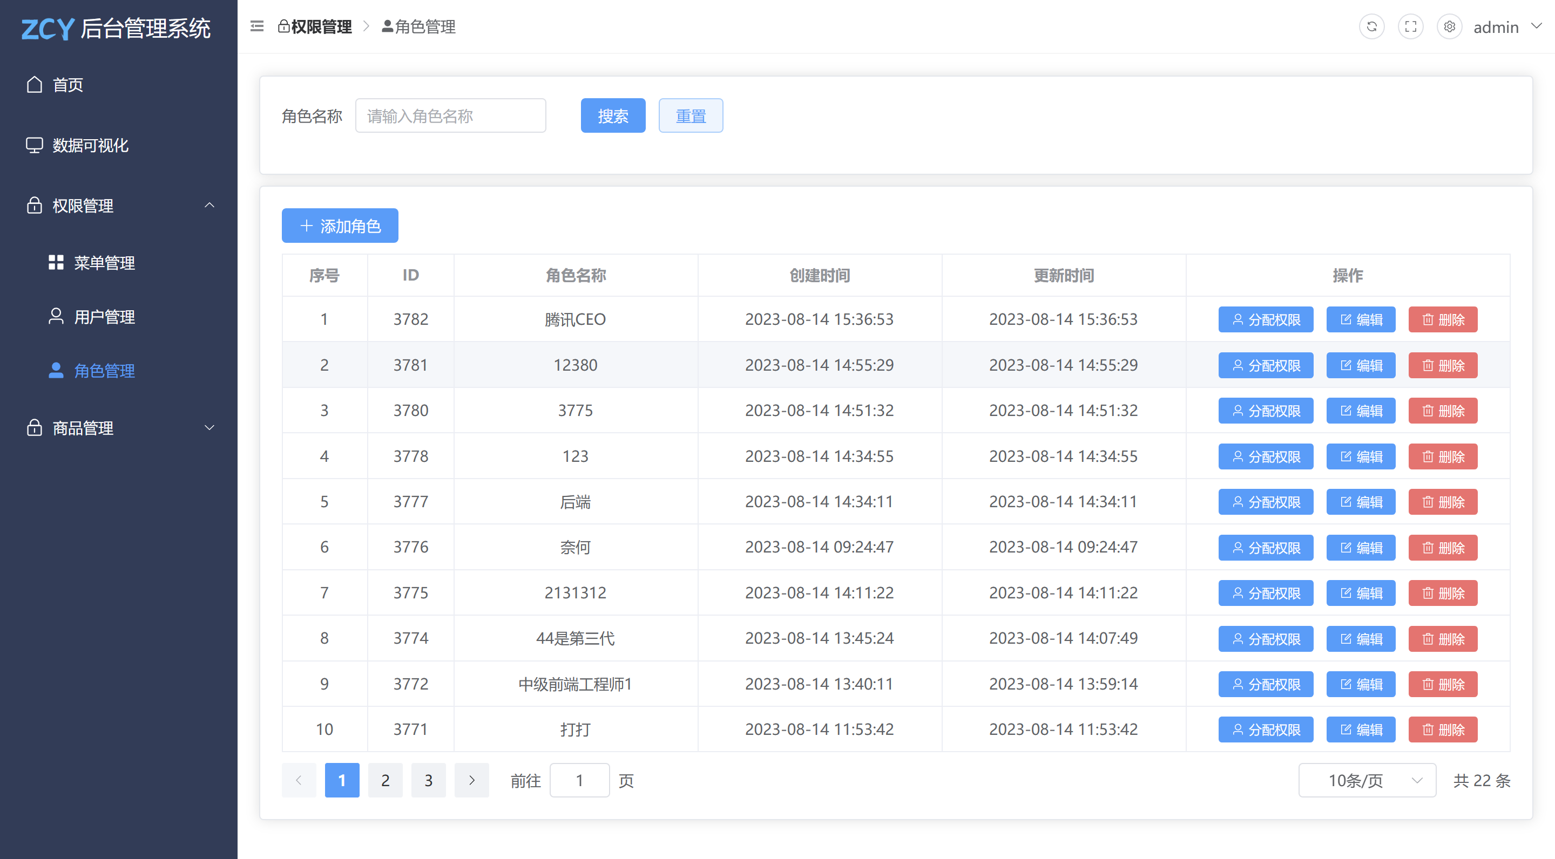Open the 10条/页 page size dropdown
Image resolution: width=1555 pixels, height=859 pixels.
pyautogui.click(x=1367, y=780)
